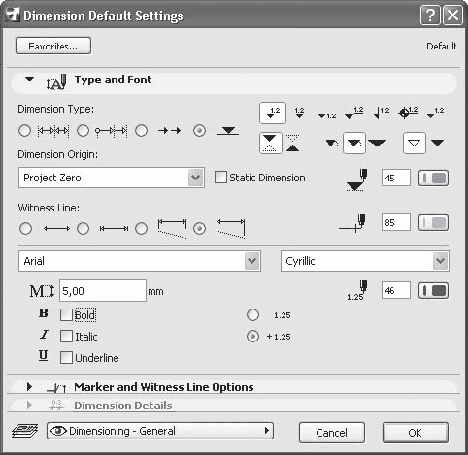Enable the Underline checkbox
This screenshot has width=468, height=455.
click(66, 358)
